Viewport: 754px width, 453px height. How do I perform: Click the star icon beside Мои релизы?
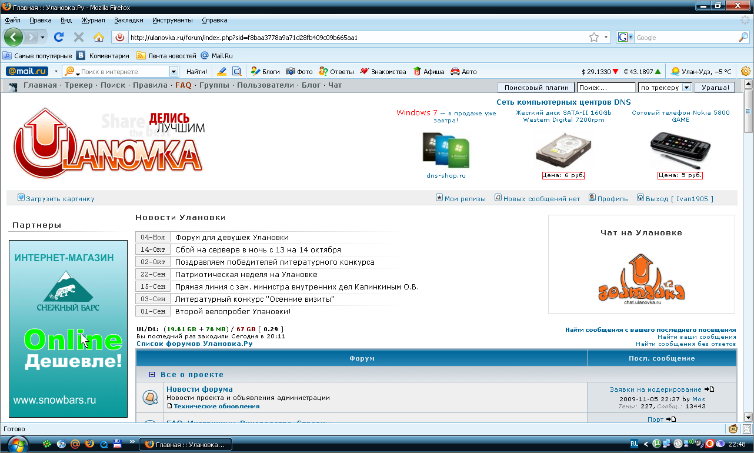(x=439, y=198)
